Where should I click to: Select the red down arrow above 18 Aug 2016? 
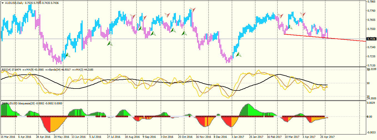pyautogui.click(x=133, y=16)
